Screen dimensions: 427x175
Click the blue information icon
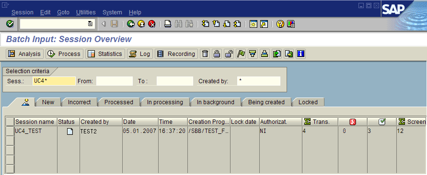(x=300, y=54)
